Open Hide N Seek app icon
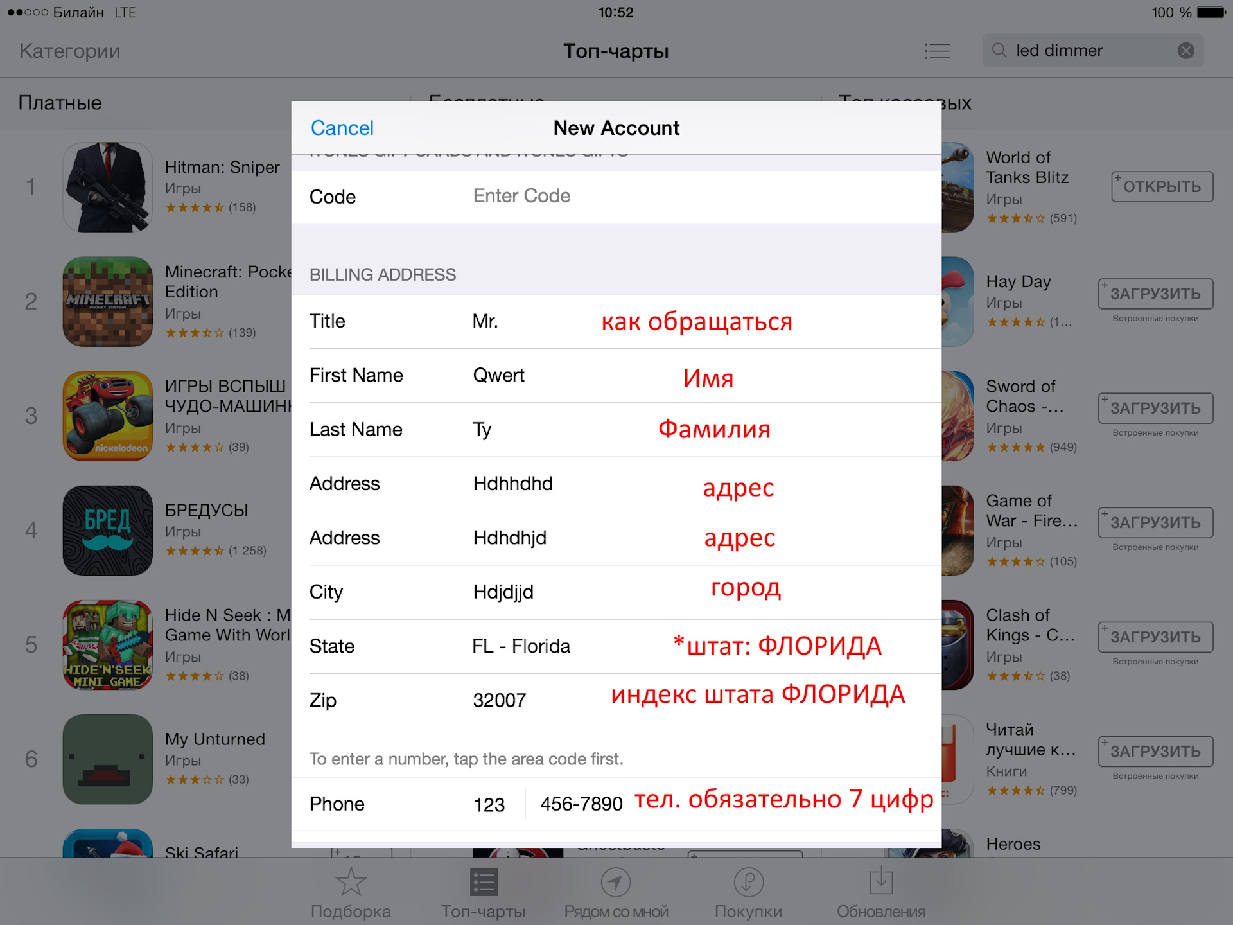The width and height of the screenshot is (1233, 925). pos(108,644)
